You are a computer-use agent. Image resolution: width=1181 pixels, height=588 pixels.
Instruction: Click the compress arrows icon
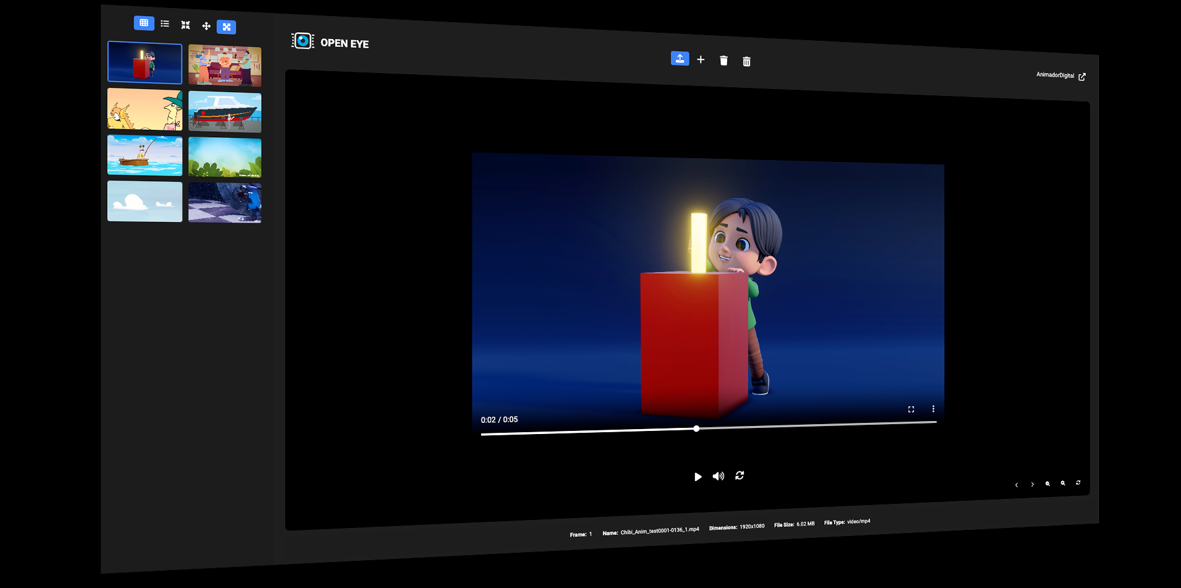click(185, 25)
